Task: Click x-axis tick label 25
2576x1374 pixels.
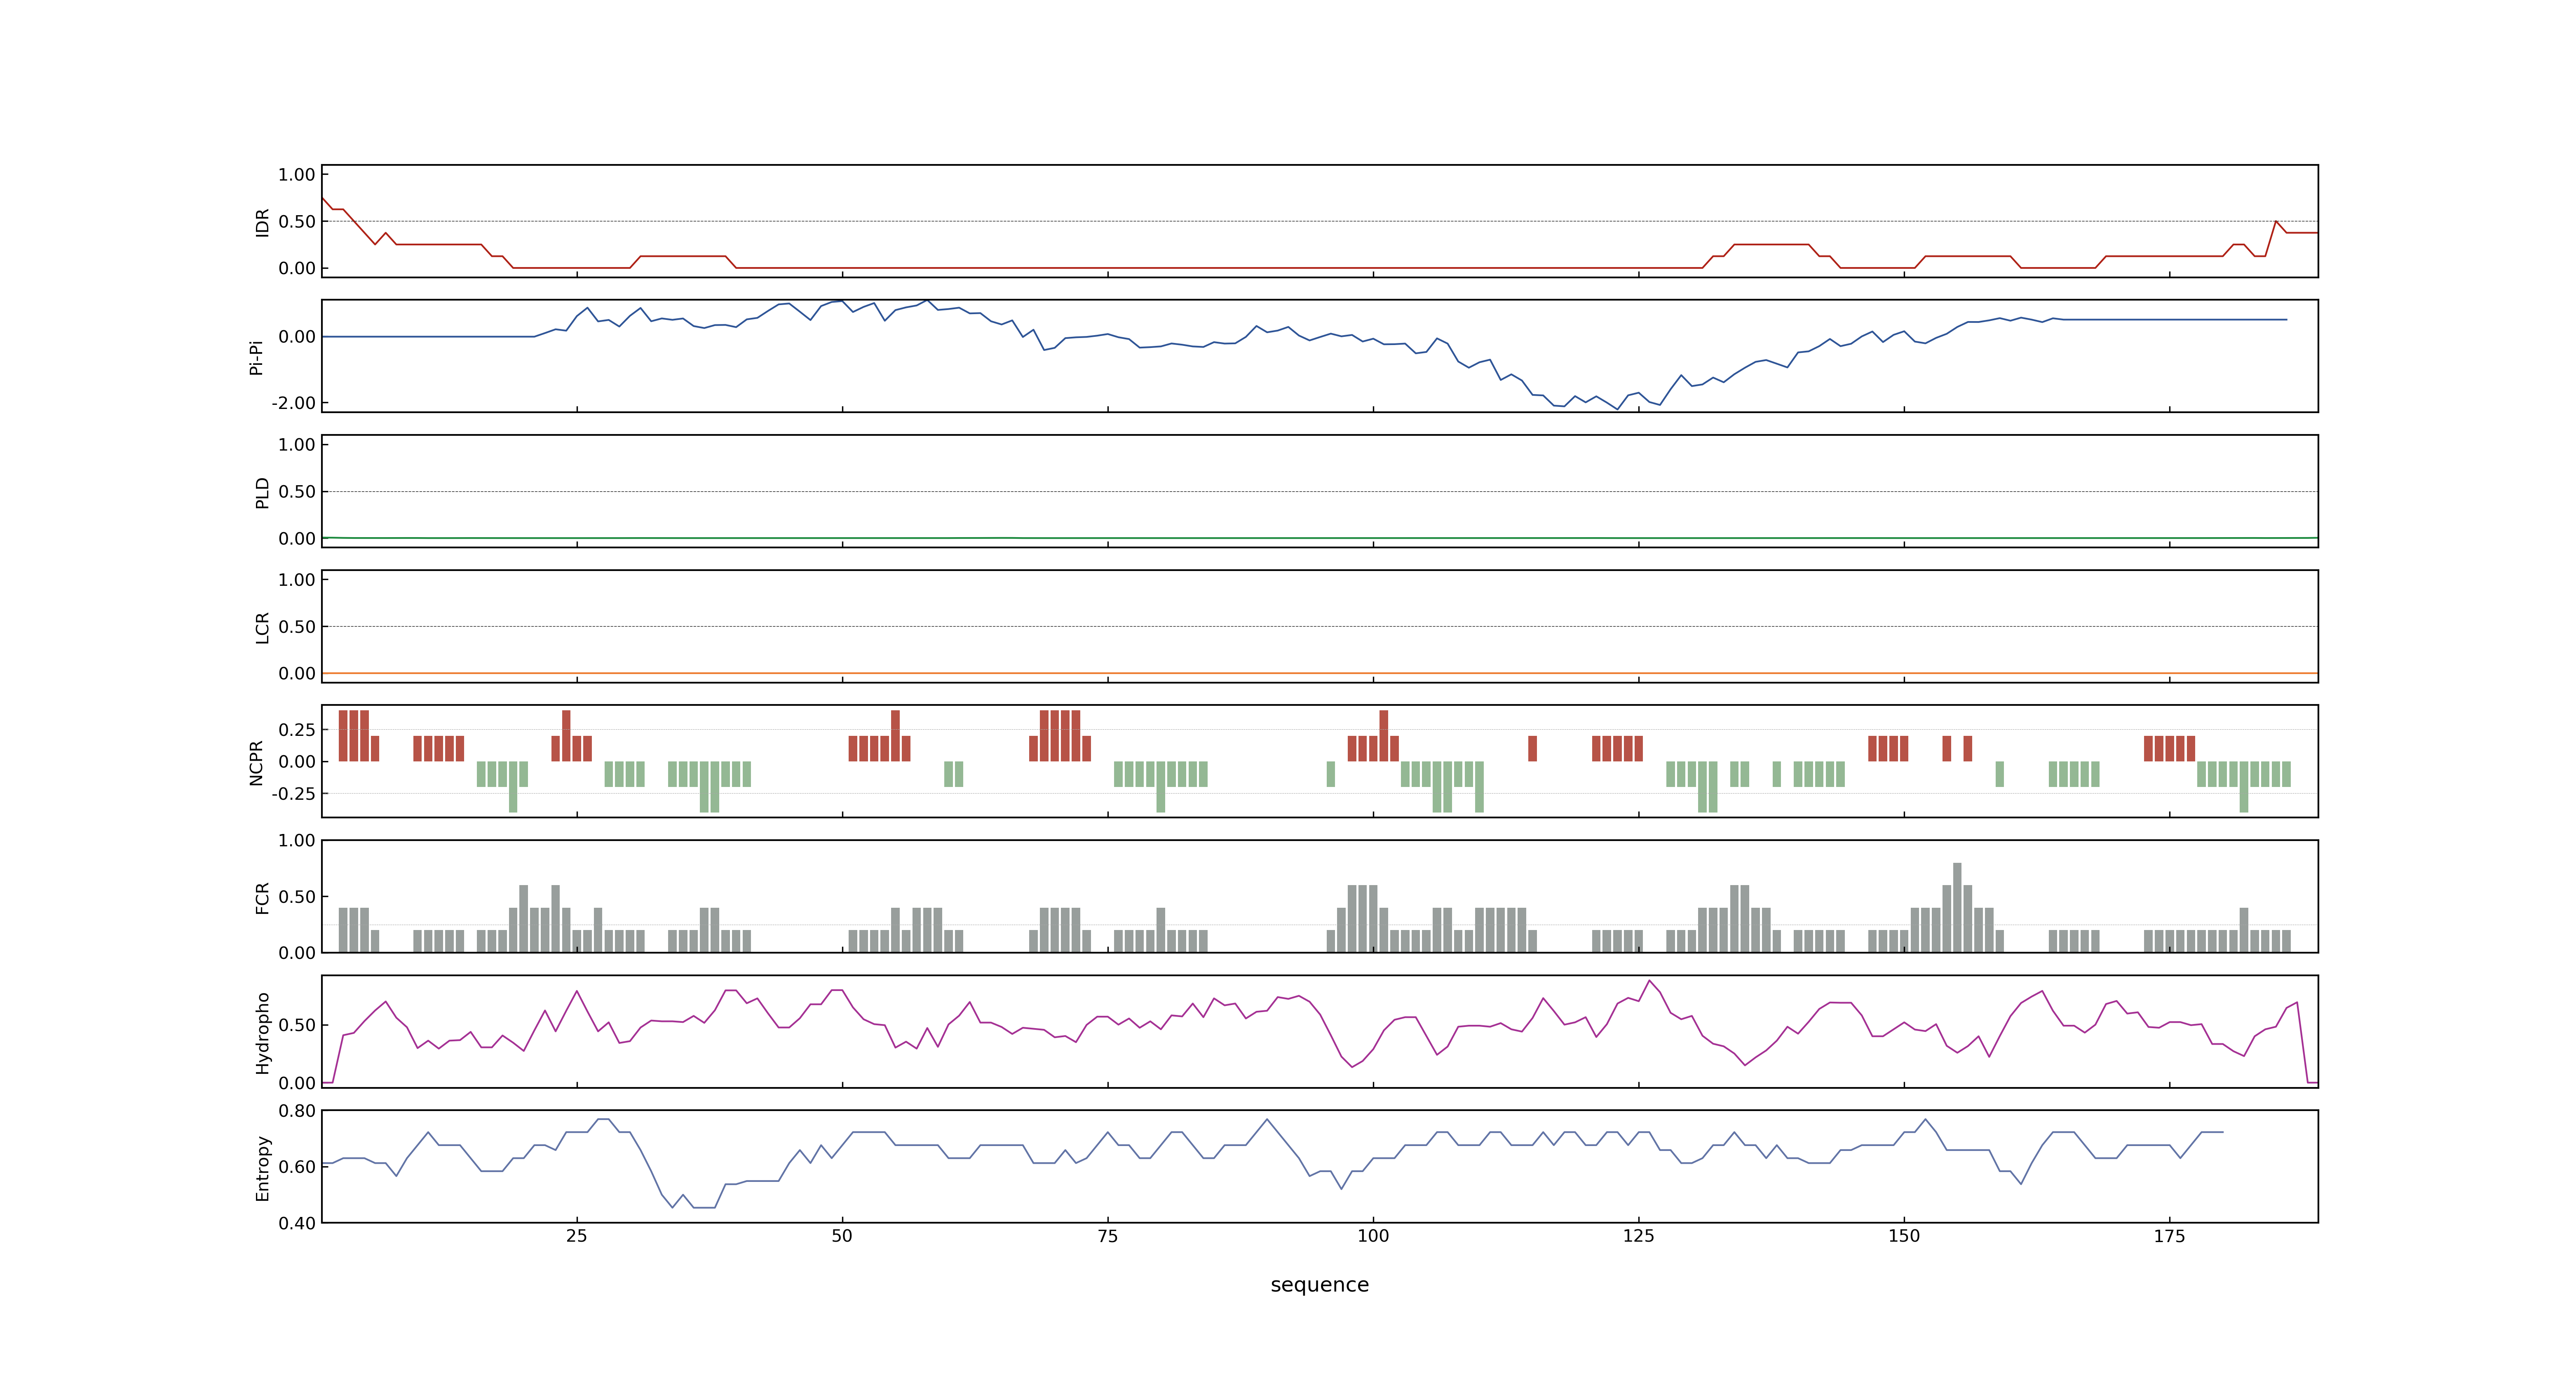Action: (577, 1236)
